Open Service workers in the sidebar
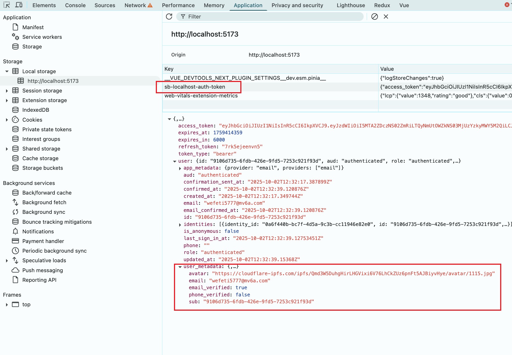Screen dimensions: 512x355 pos(42,37)
